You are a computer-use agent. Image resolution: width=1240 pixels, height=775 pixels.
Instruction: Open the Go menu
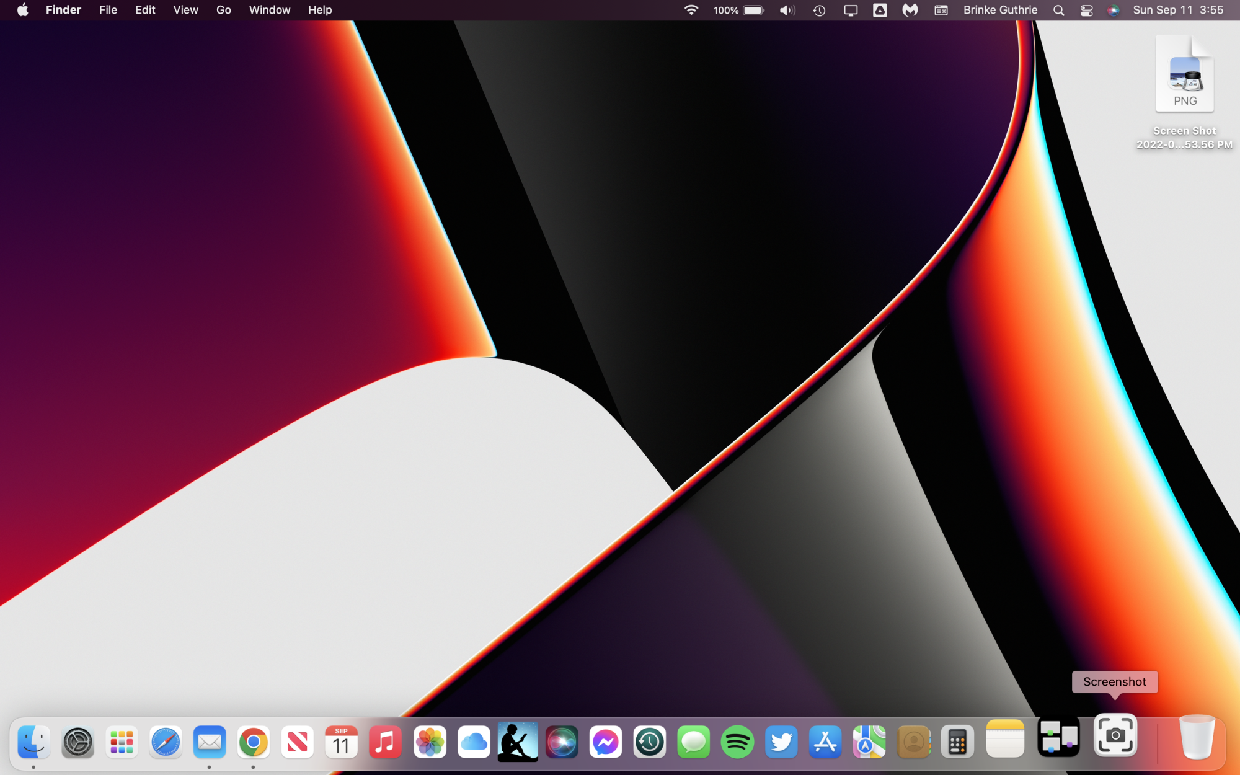click(223, 11)
